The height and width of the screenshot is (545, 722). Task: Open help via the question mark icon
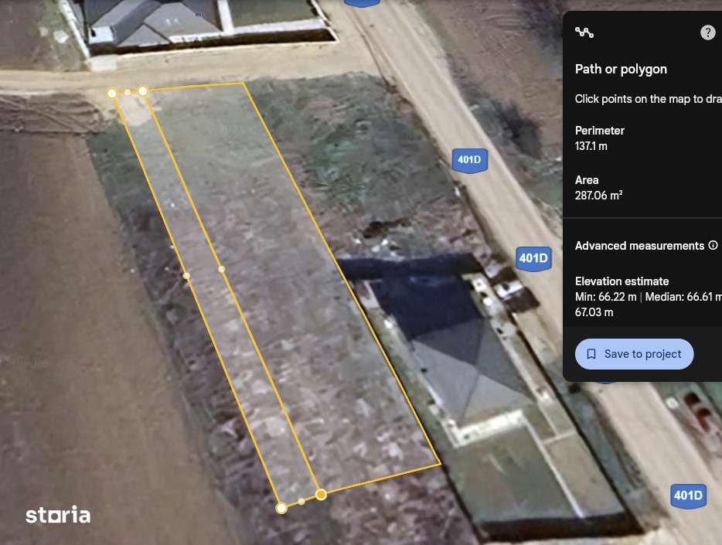(x=708, y=32)
